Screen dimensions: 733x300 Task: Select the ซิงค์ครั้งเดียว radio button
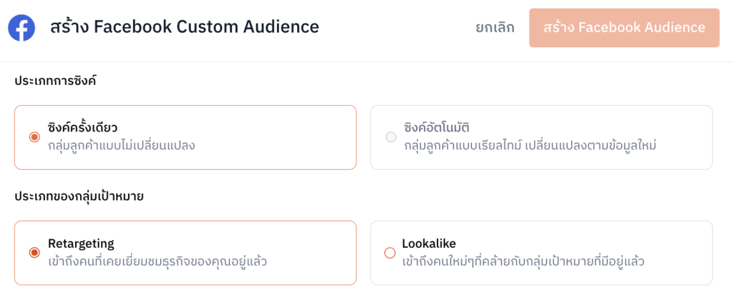34,137
